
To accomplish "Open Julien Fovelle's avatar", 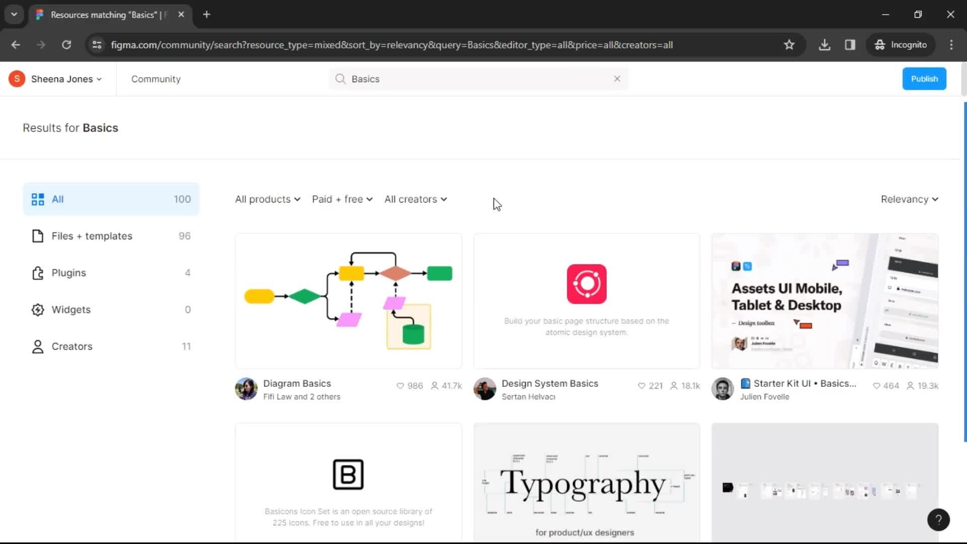I will click(x=723, y=389).
